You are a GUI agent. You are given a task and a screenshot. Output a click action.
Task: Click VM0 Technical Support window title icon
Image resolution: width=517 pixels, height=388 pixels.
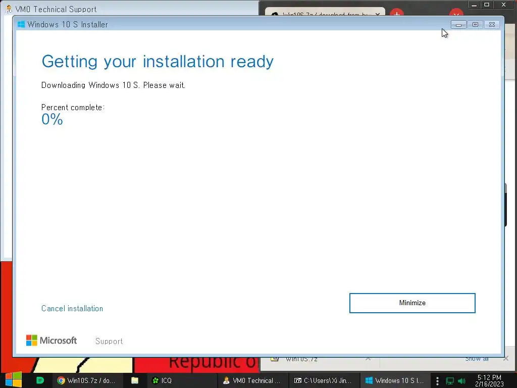tap(9, 9)
